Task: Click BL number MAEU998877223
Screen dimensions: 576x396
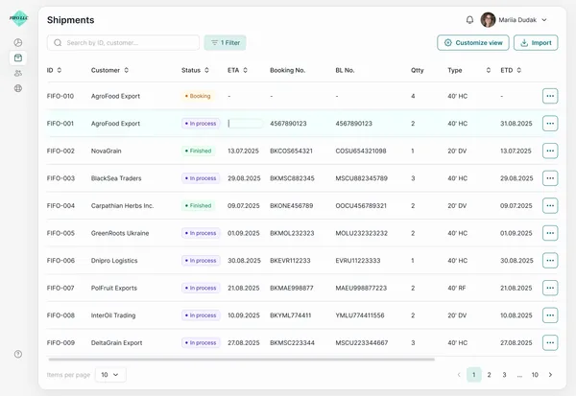Action: coord(361,288)
